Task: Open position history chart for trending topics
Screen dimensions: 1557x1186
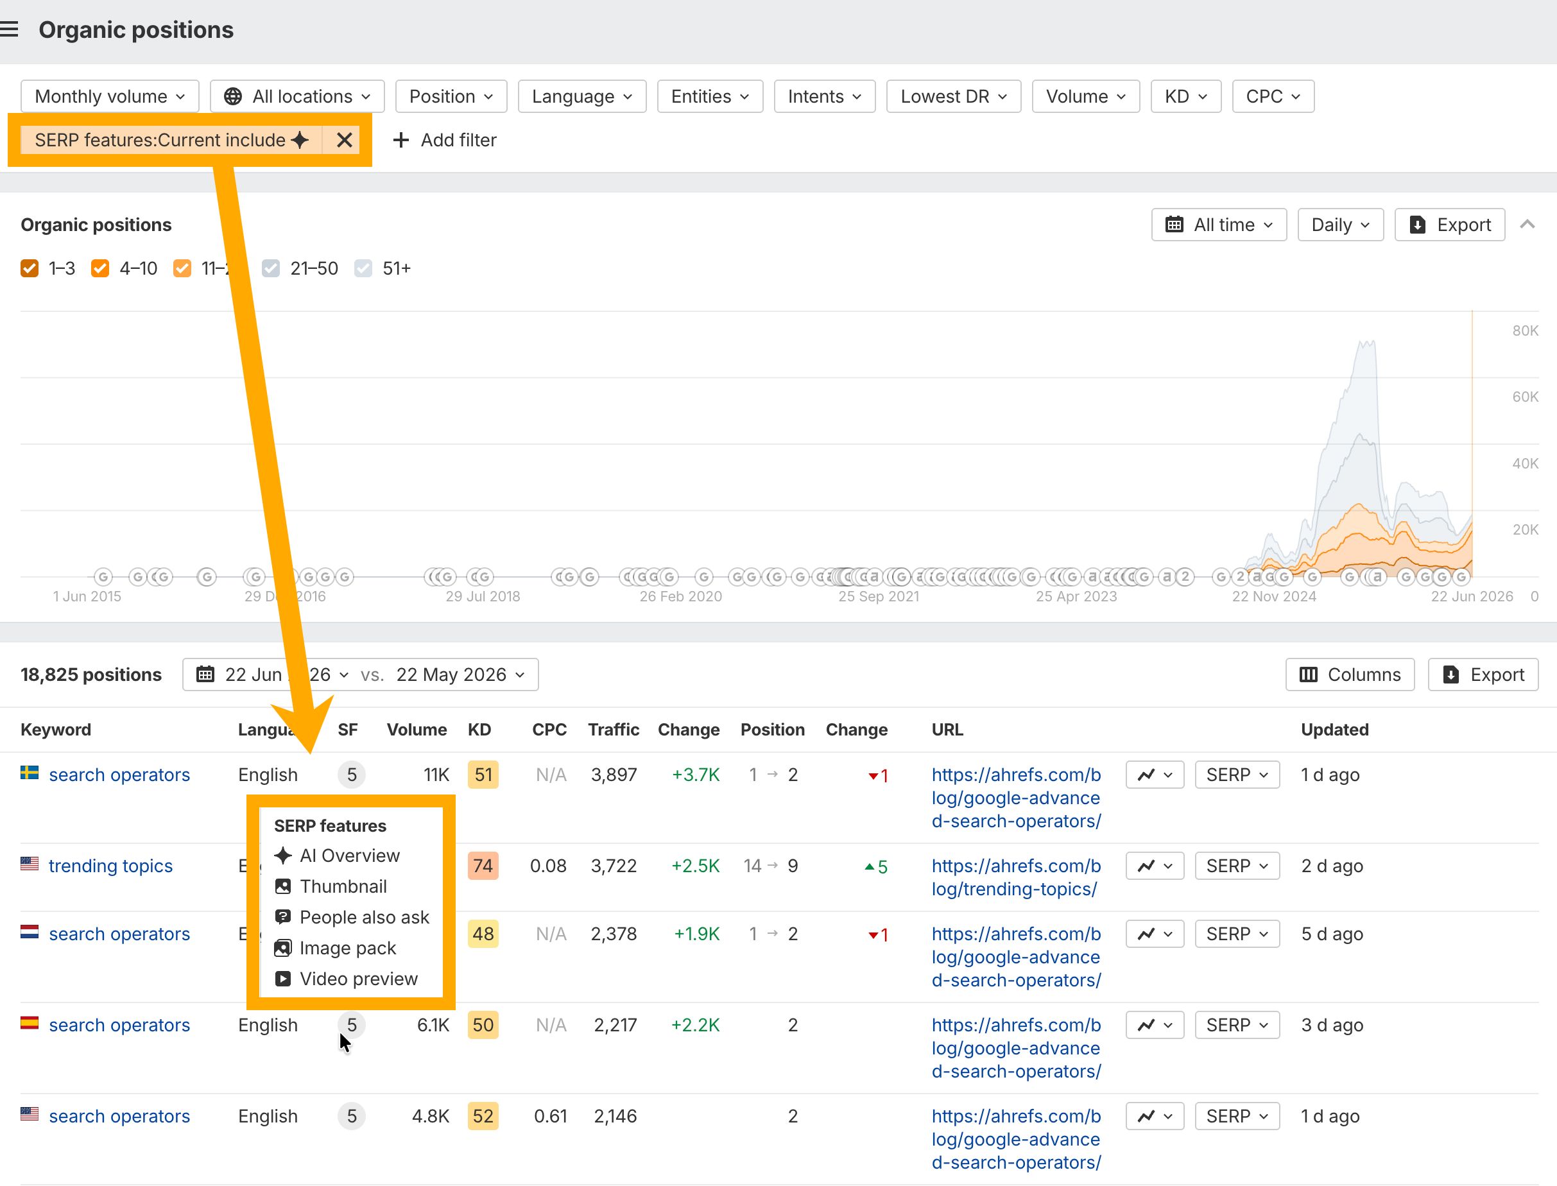Action: (1155, 866)
